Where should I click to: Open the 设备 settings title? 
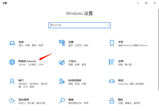[x=71, y=42]
